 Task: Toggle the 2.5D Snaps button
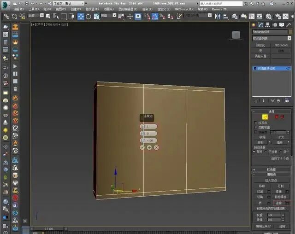tap(147, 17)
